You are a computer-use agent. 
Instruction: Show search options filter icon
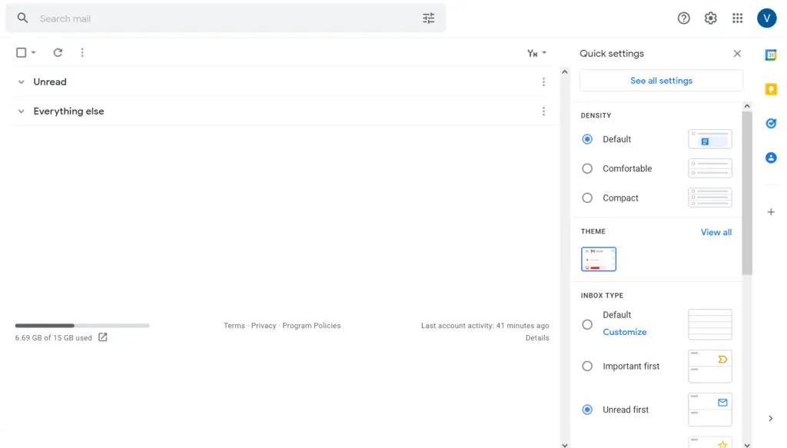click(x=429, y=18)
